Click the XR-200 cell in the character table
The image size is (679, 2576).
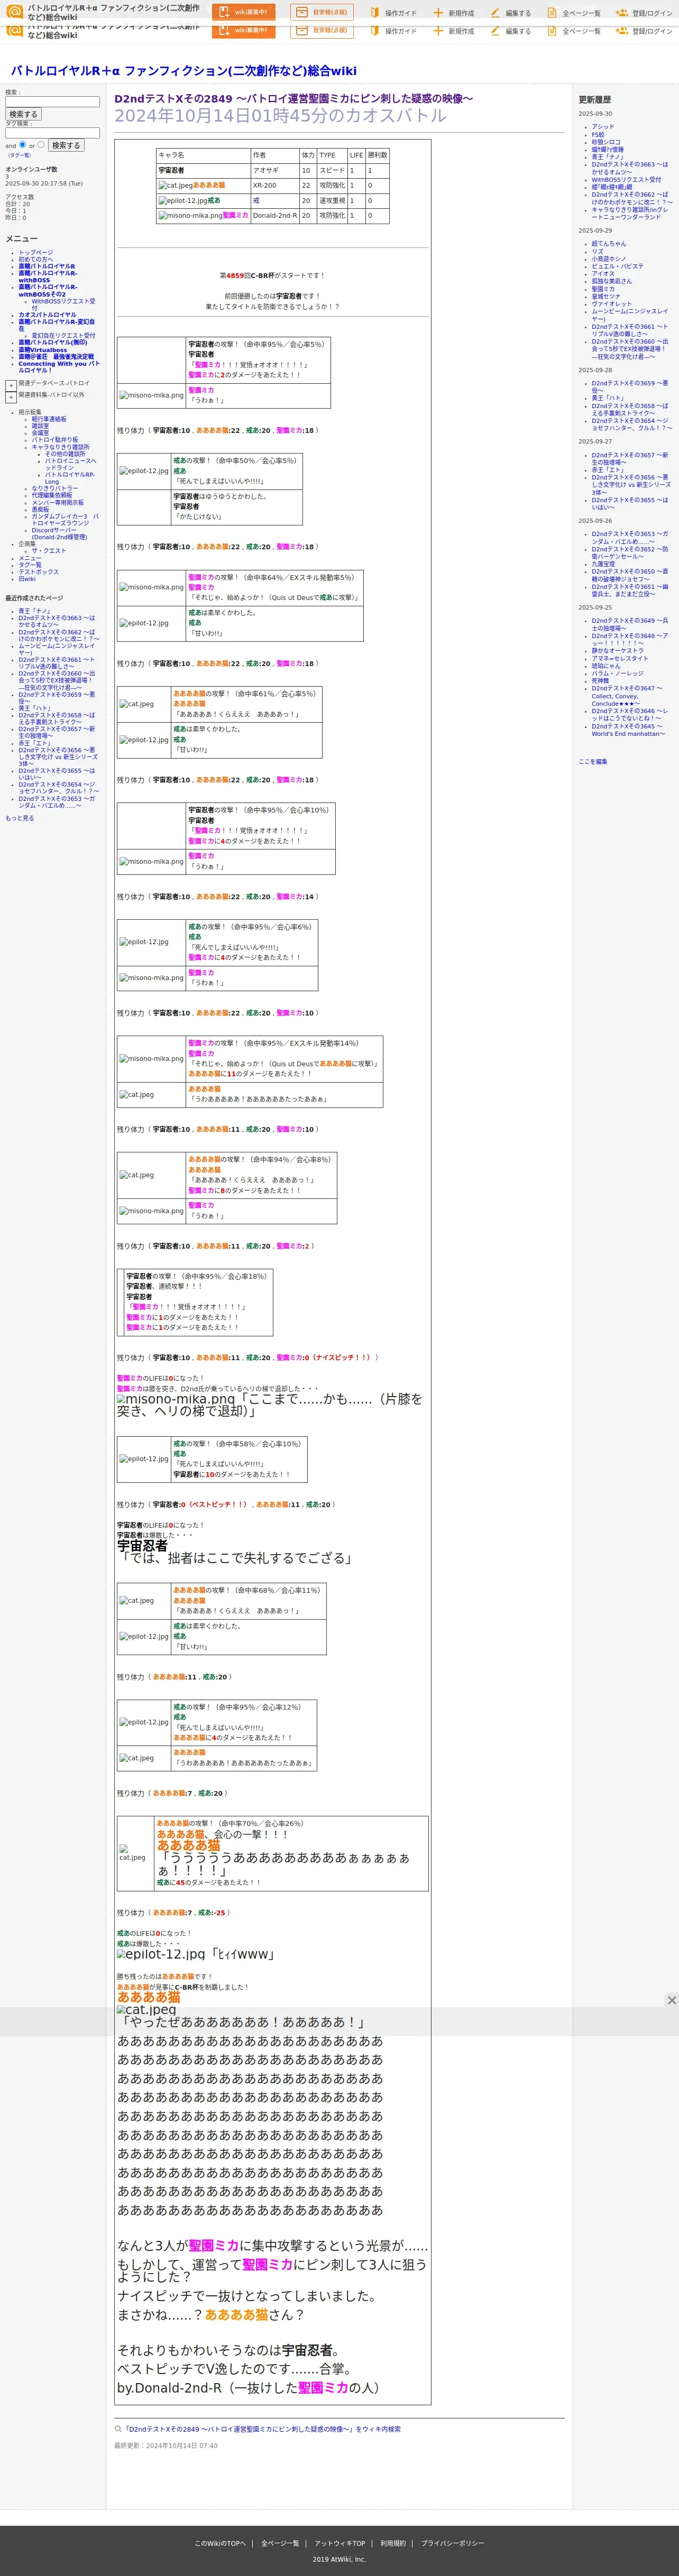[x=275, y=185]
